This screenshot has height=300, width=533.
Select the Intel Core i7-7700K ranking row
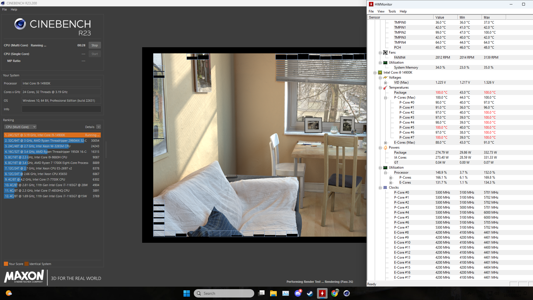52,179
